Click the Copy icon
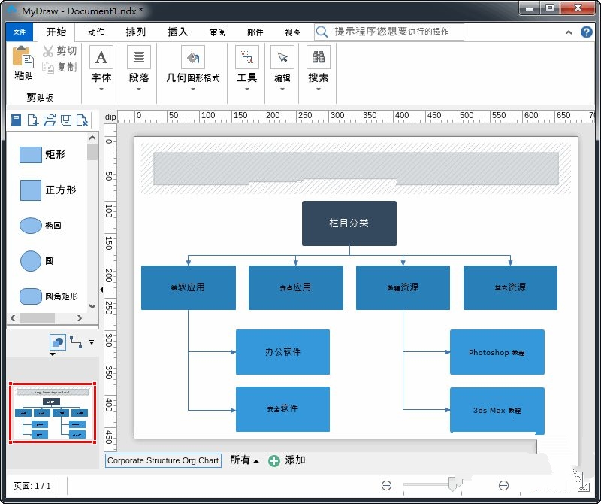The width and height of the screenshot is (601, 504). [x=48, y=68]
